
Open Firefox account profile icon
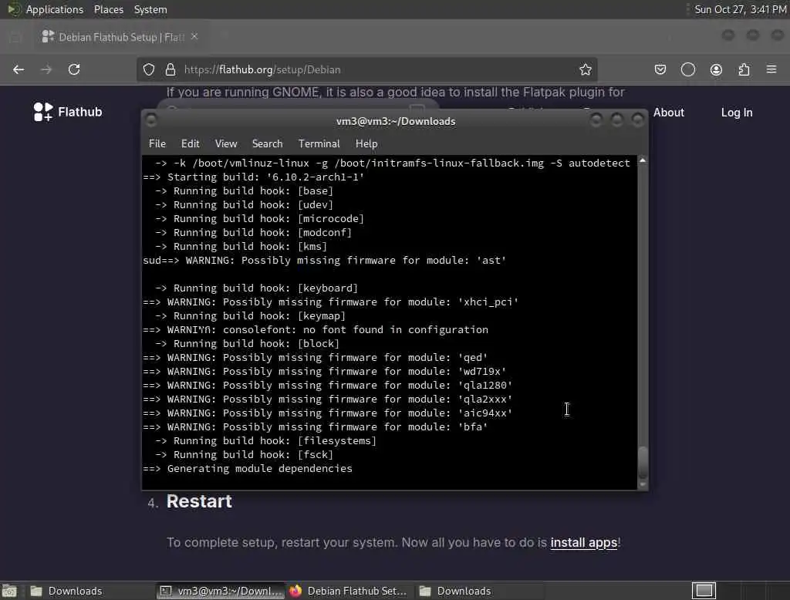click(716, 69)
